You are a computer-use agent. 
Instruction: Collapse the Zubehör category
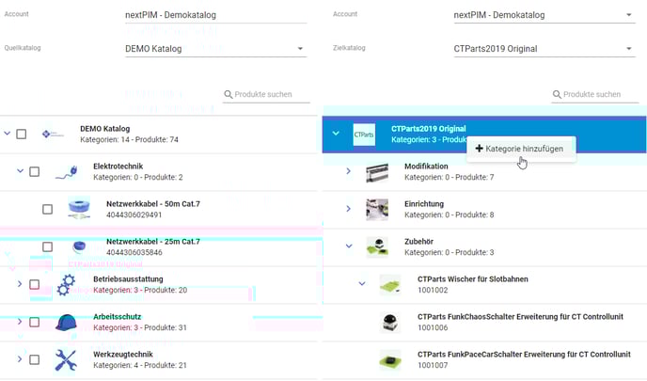pyautogui.click(x=349, y=246)
